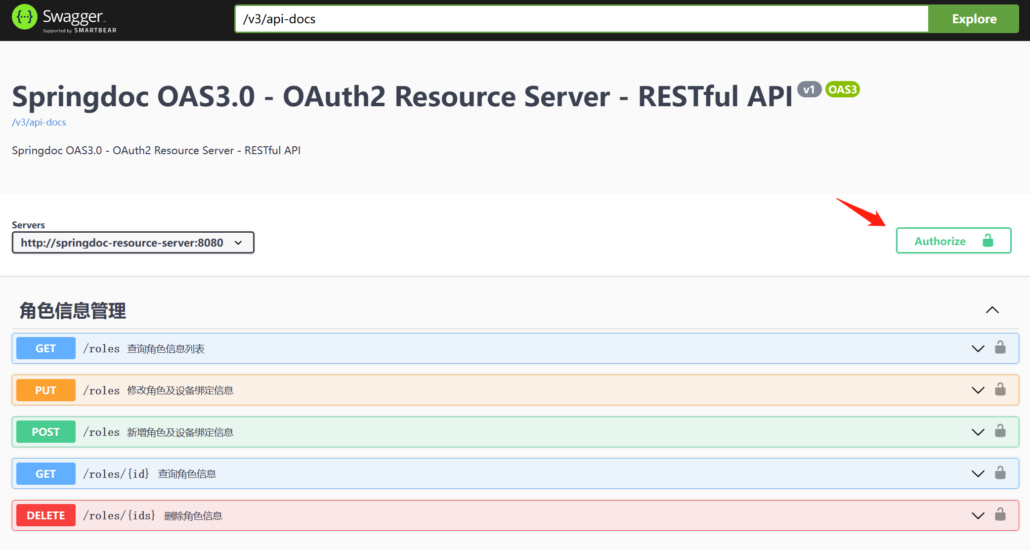
Task: Click the Authorize button
Action: tap(954, 240)
